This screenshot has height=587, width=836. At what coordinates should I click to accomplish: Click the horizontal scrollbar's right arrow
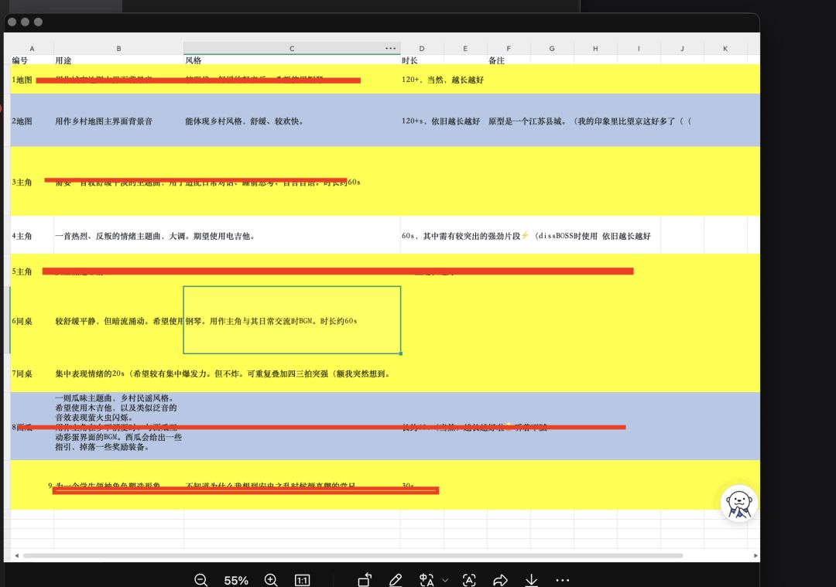(755, 555)
